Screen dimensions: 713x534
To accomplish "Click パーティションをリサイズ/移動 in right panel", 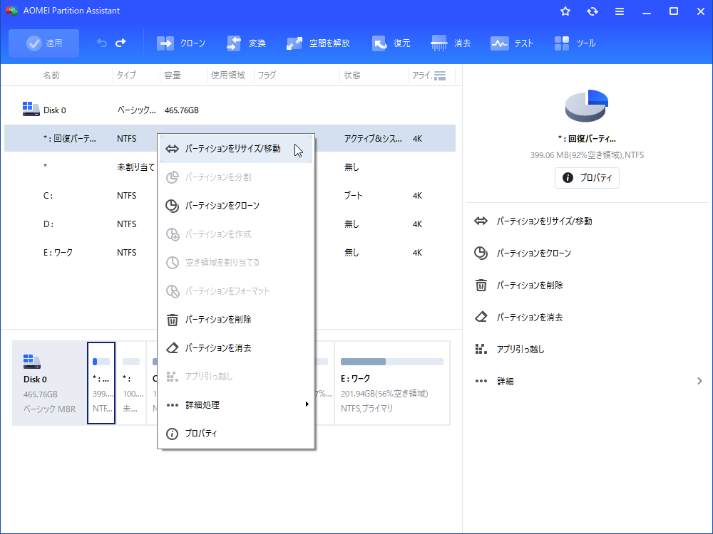I will point(544,221).
